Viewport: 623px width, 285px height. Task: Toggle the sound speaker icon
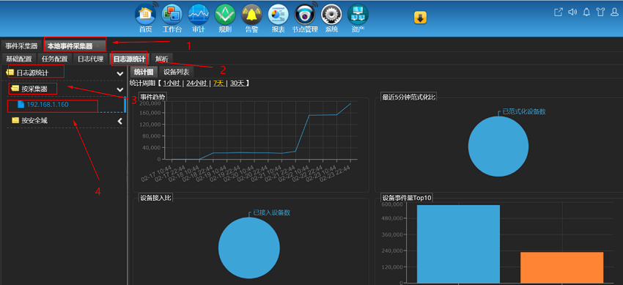click(572, 12)
